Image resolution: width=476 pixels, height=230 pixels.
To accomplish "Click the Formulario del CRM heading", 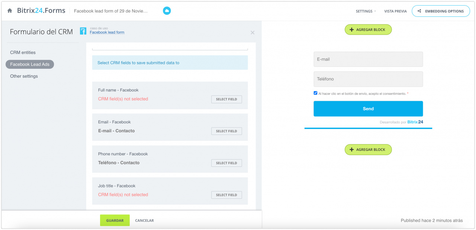I will (x=41, y=32).
